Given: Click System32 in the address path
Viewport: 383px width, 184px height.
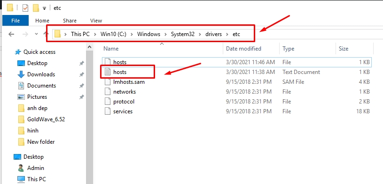Looking at the screenshot, I should pyautogui.click(x=183, y=34).
